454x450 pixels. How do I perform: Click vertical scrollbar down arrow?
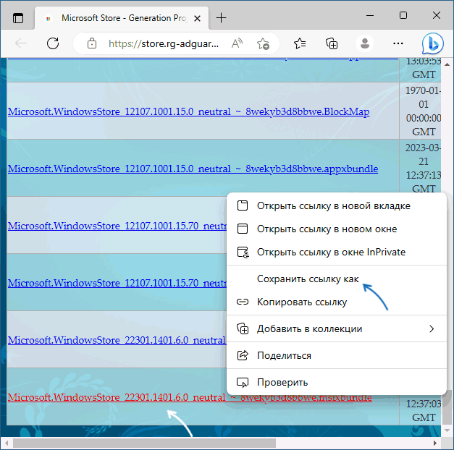(447, 430)
